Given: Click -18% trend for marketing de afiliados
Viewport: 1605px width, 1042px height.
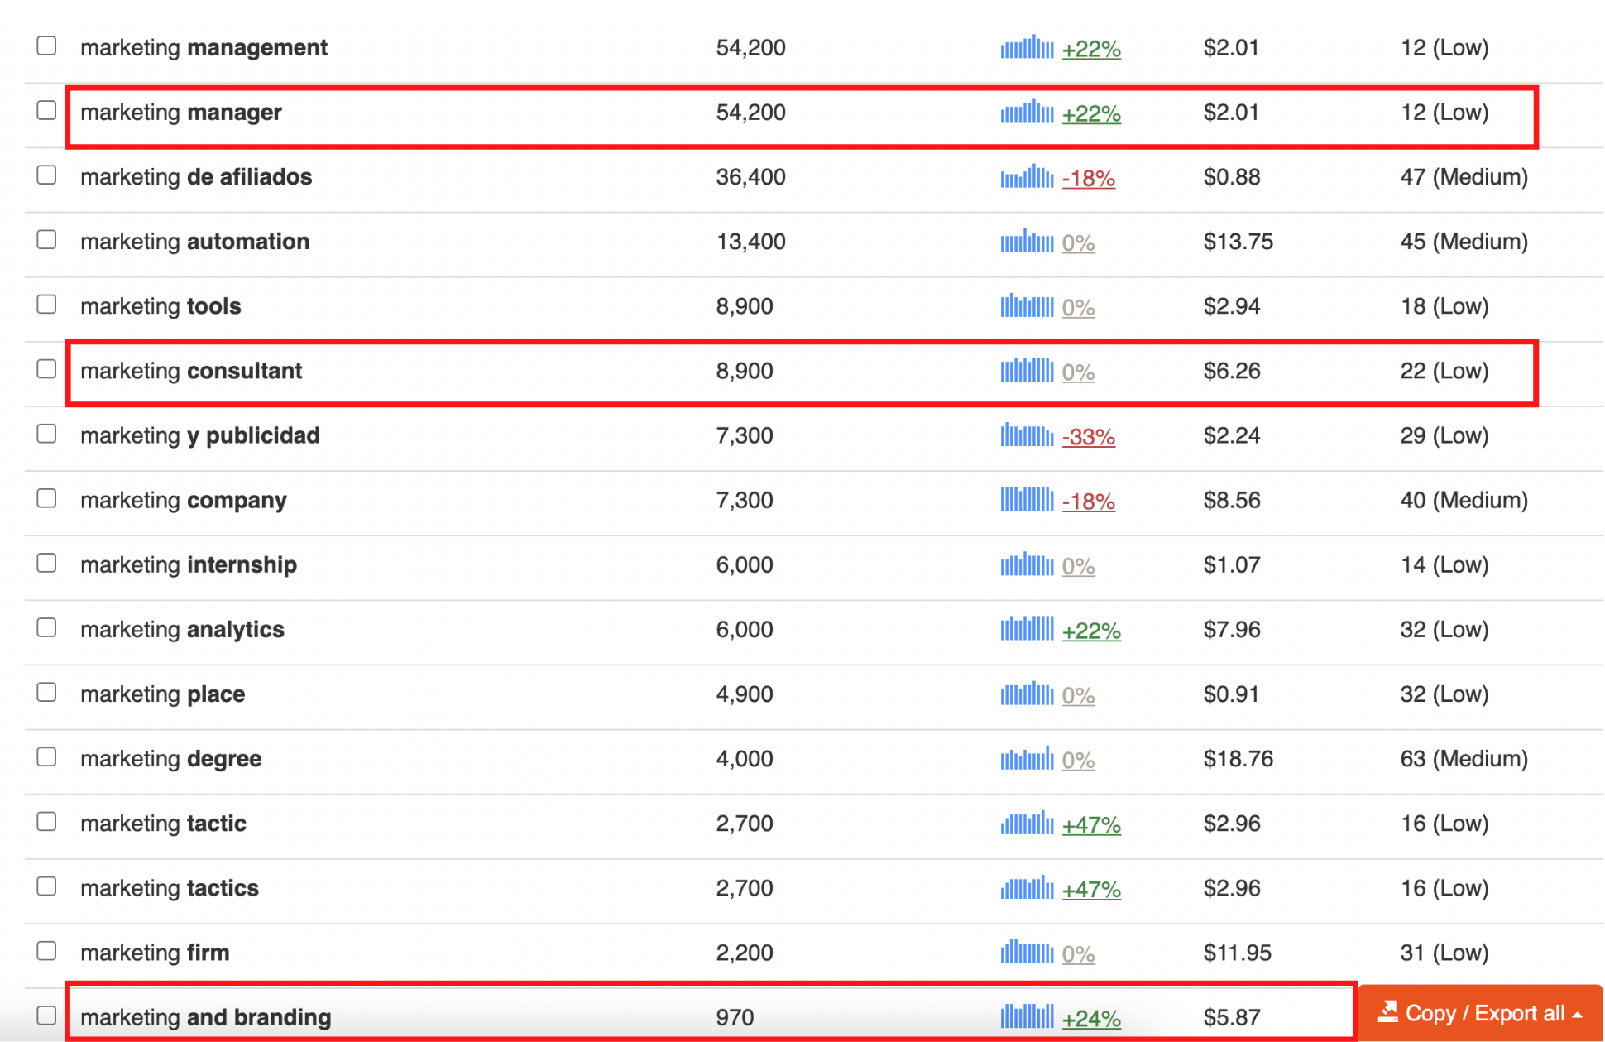Looking at the screenshot, I should (x=1088, y=178).
